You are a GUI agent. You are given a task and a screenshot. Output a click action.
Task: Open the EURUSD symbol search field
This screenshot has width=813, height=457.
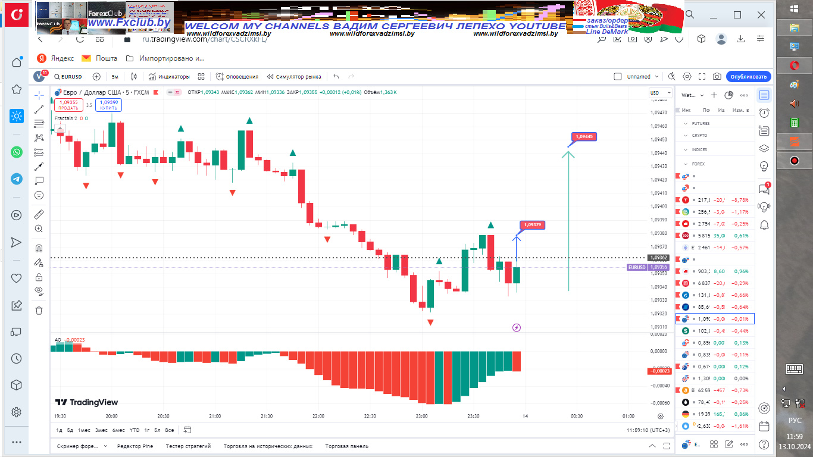(67, 76)
